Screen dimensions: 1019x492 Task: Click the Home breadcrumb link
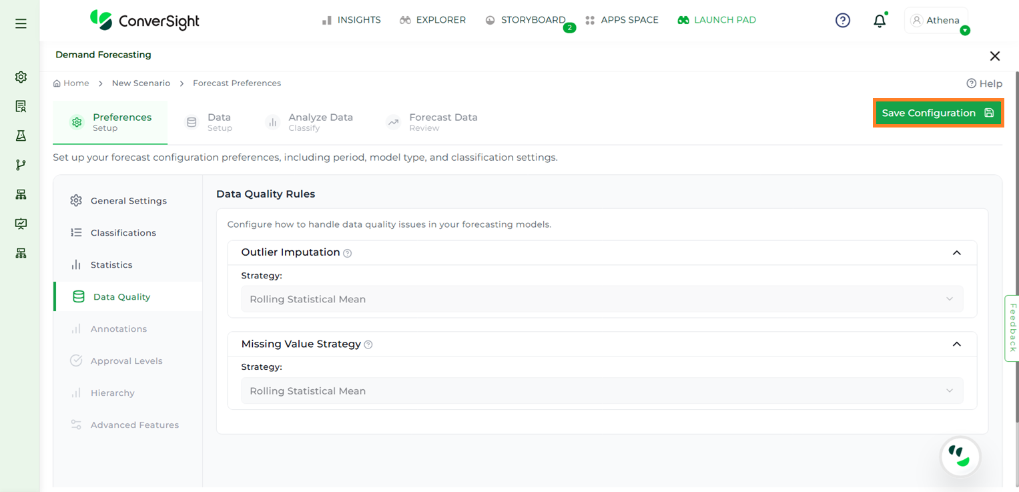coord(71,83)
